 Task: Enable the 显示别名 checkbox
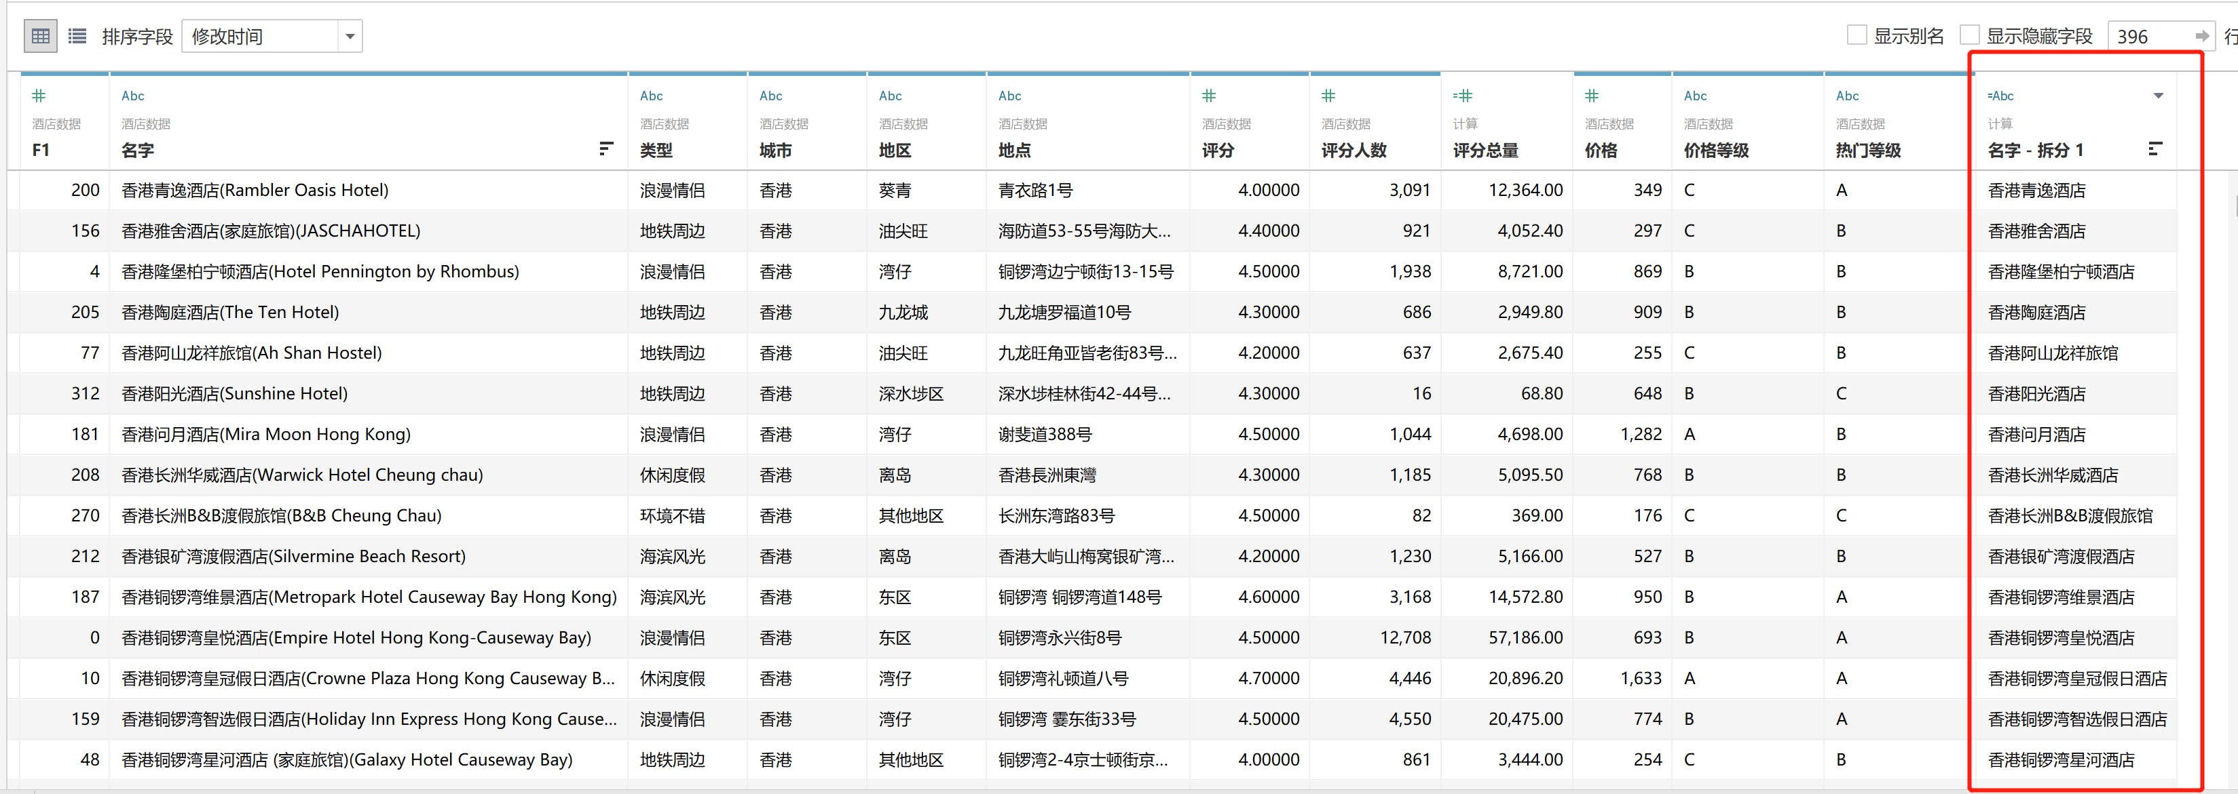pyautogui.click(x=1857, y=35)
